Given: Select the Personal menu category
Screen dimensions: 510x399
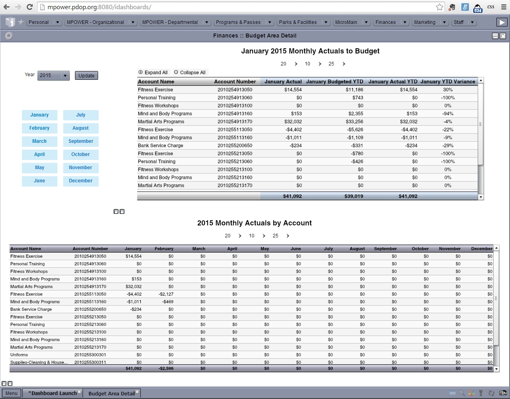Looking at the screenshot, I should click(x=39, y=22).
